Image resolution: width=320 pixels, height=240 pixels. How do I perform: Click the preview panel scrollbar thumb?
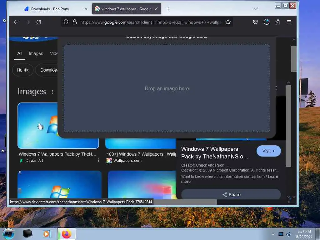288,126
